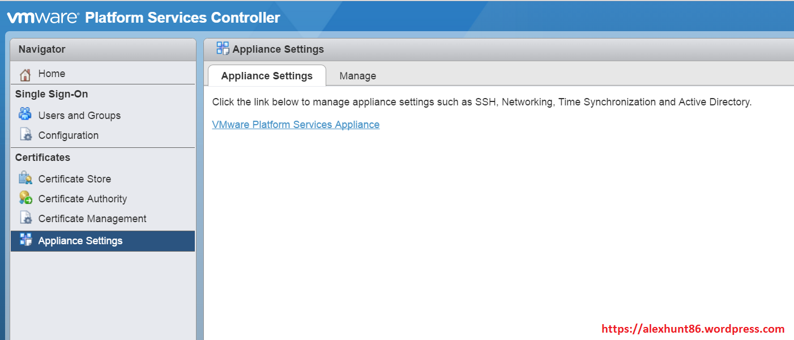The height and width of the screenshot is (340, 794).
Task: Open the VMware Platform Services Appliance link
Action: 296,125
